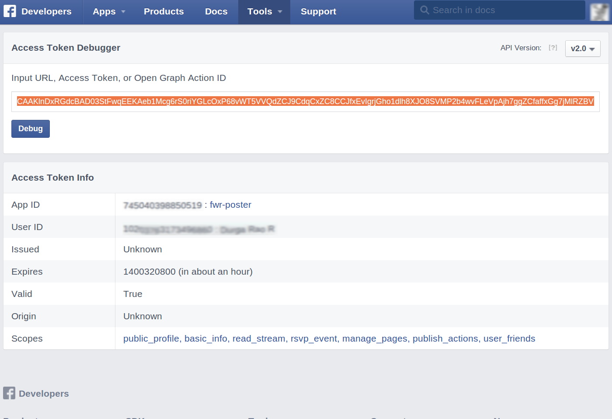Click the manage_pages scope link
The width and height of the screenshot is (612, 419).
375,339
